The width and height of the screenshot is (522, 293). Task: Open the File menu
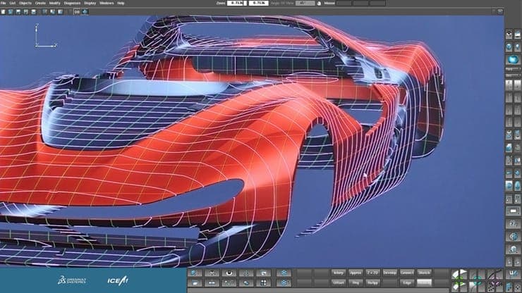[3, 3]
